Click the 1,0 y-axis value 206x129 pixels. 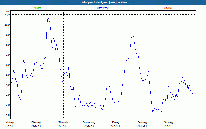(8, 115)
